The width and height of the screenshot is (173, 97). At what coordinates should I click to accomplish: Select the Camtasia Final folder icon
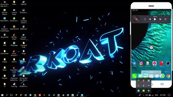pyautogui.click(x=24, y=45)
